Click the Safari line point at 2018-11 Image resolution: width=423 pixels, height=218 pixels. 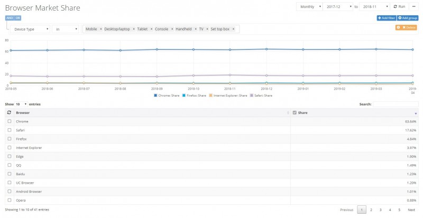coord(230,75)
